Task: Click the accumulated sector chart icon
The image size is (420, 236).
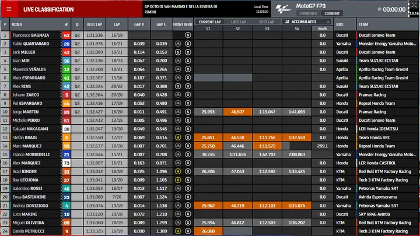Action: [287, 22]
